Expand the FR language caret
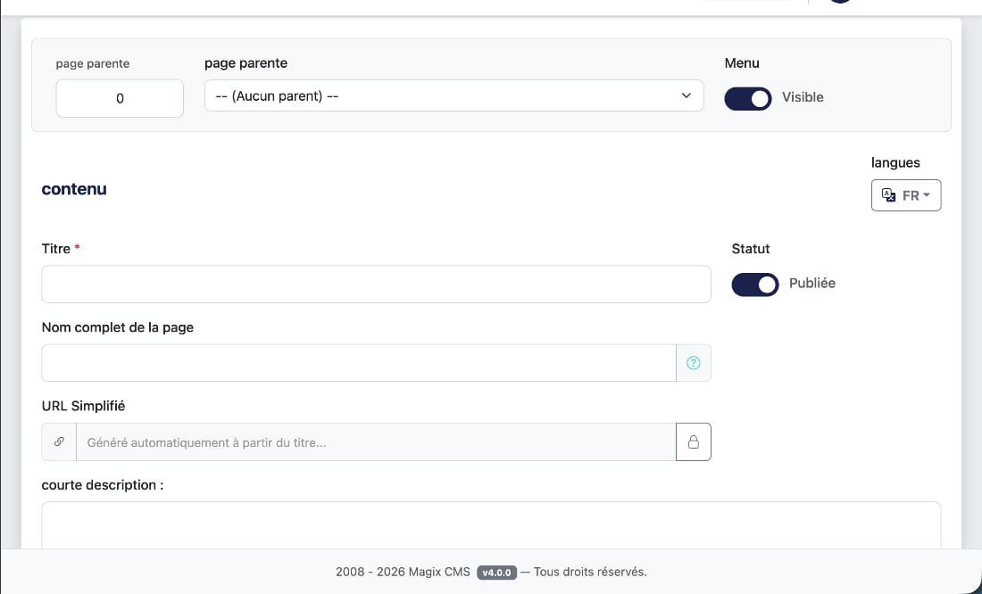 click(x=927, y=195)
